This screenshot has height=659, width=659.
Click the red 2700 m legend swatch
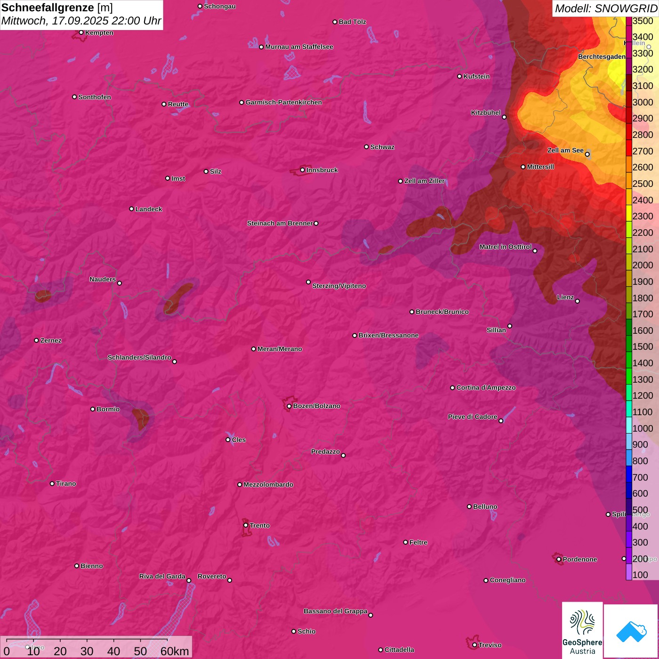coord(628,148)
